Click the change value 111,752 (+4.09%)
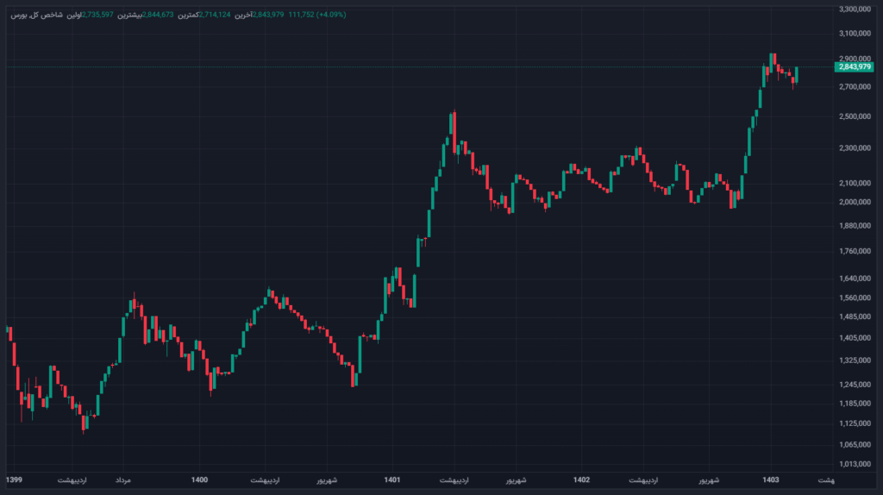The height and width of the screenshot is (495, 883). 317,15
